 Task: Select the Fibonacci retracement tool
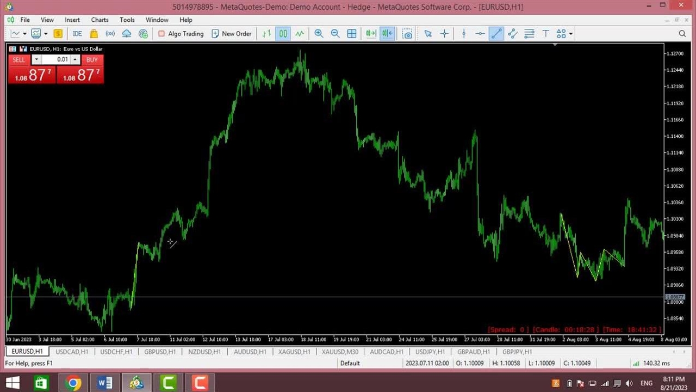coord(529,34)
